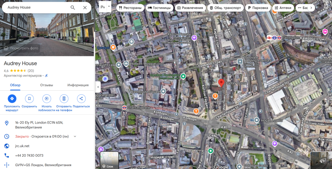Clear the Audrey House search text

pyautogui.click(x=85, y=7)
